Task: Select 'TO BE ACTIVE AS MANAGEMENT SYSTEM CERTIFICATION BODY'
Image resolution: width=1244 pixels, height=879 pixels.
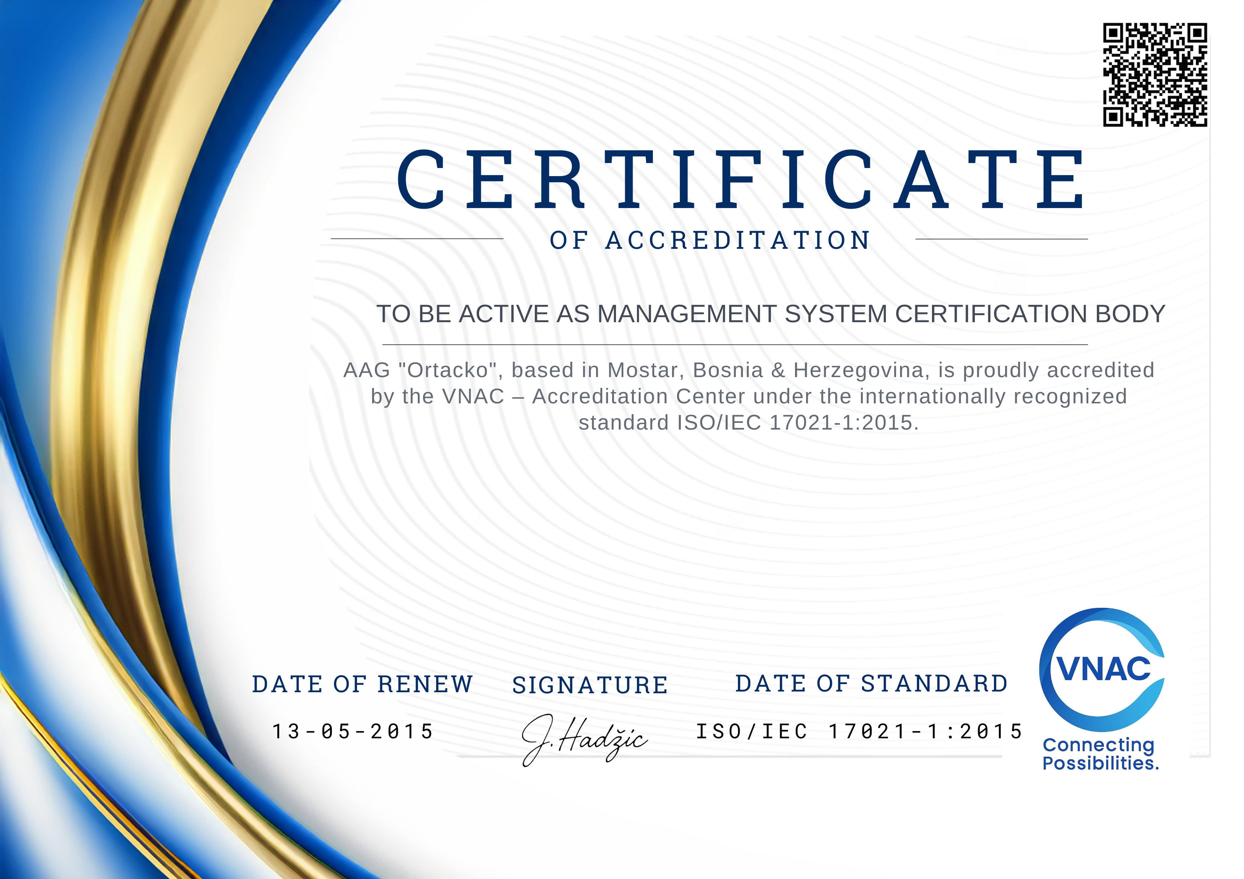Action: (x=771, y=314)
